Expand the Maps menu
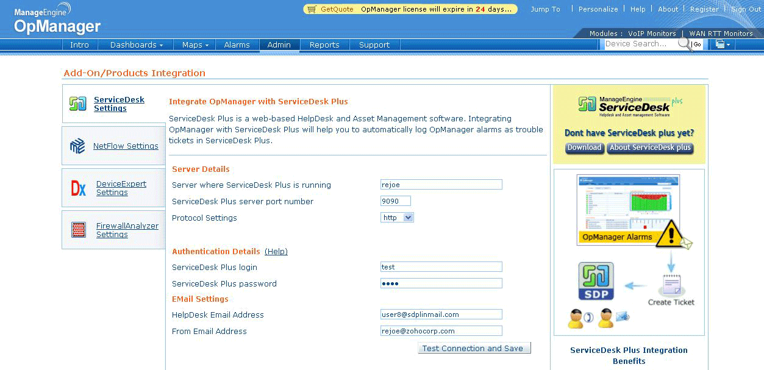 [x=196, y=44]
